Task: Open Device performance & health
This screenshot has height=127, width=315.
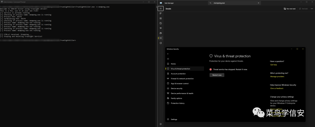Action: 185,93
